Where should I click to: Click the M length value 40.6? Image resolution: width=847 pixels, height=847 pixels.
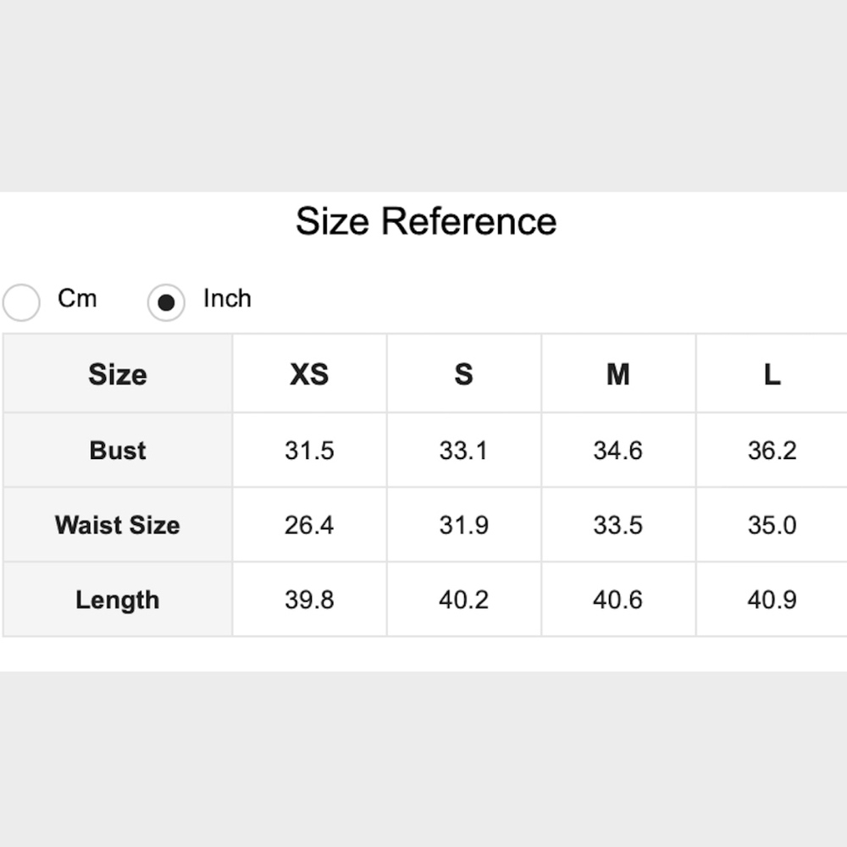click(x=618, y=600)
